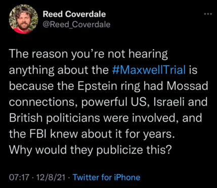Click the word "is" after the #MaxwellTrial hashtag

tap(193, 70)
